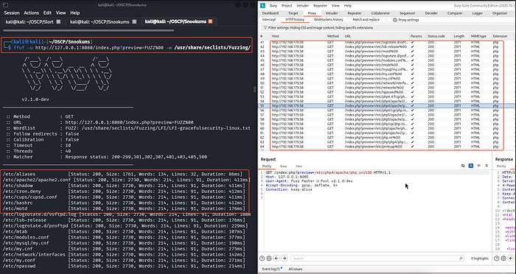Go to previous search match in Request

point(276,259)
